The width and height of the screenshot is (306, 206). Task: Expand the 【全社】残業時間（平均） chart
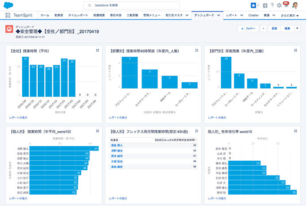[x=97, y=51]
